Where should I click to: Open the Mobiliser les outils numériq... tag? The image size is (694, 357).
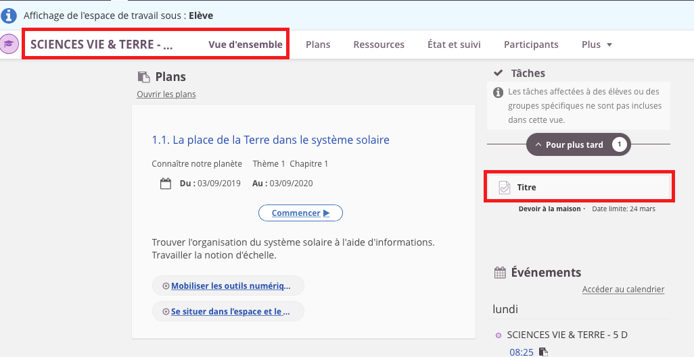point(229,285)
